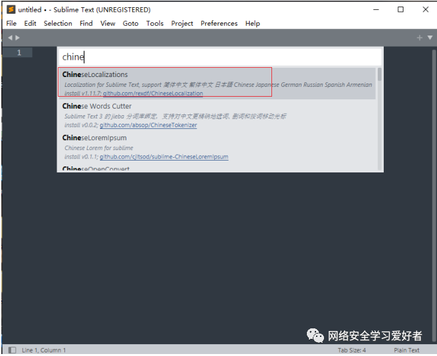This screenshot has width=437, height=356.
Task: Open the Find menu
Action: point(86,24)
